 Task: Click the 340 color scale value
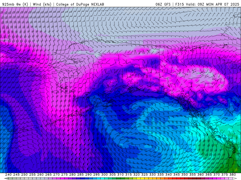[168, 175]
